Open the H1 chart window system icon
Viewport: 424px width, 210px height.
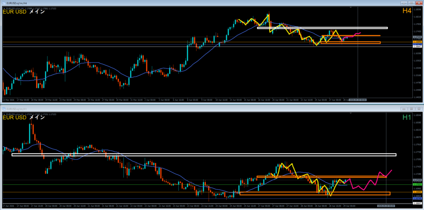tap(4, 109)
